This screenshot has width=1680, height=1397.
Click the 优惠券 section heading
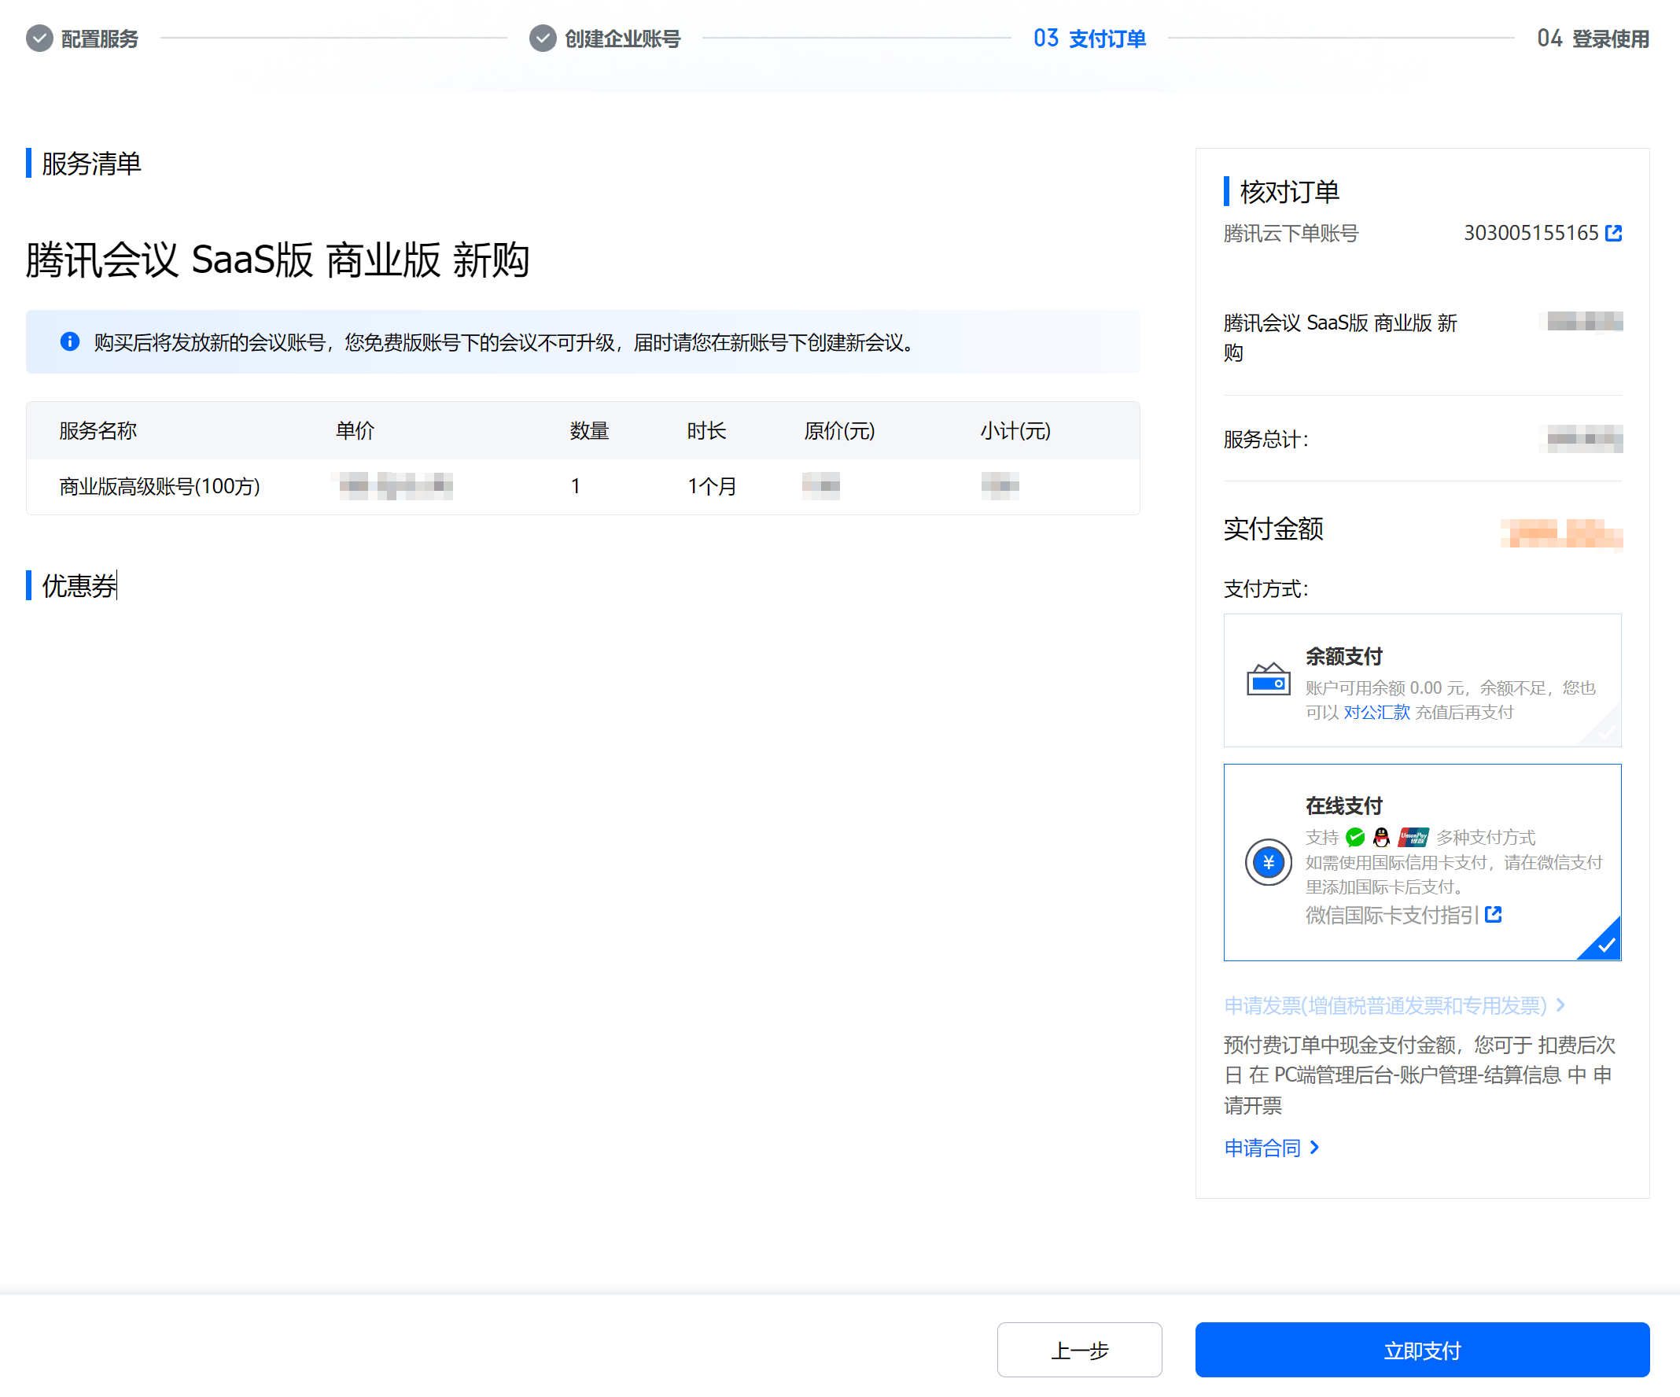(x=79, y=585)
